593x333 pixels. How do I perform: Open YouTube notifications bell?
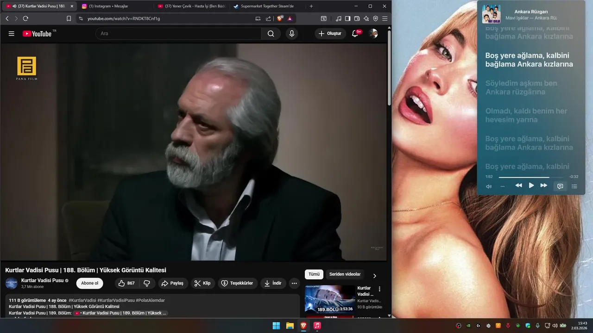355,33
